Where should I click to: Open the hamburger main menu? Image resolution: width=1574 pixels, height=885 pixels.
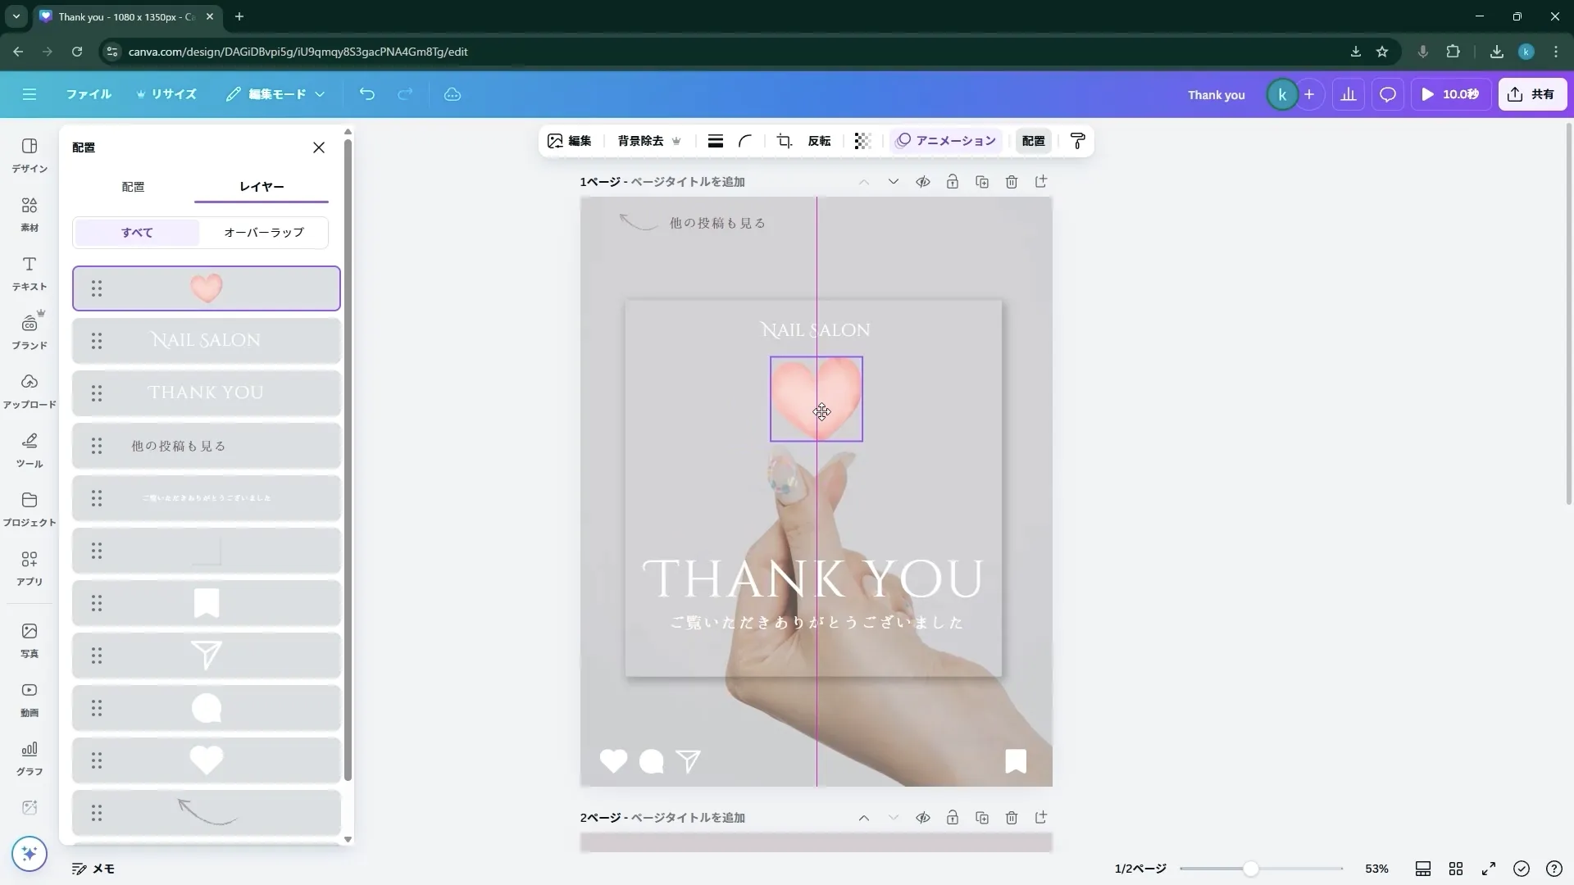coord(30,94)
